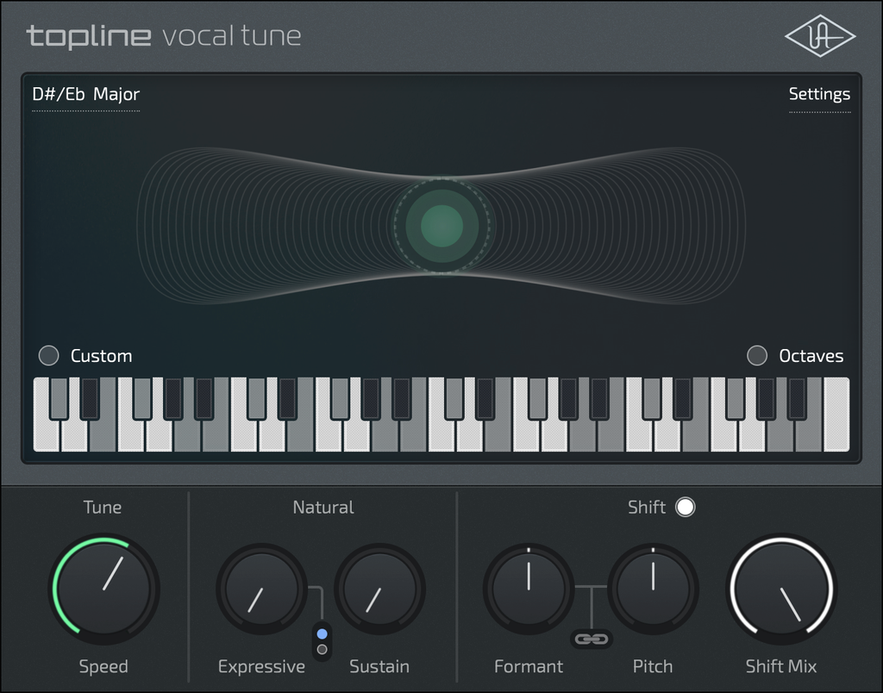
Task: Click the Tune section label
Action: point(103,507)
